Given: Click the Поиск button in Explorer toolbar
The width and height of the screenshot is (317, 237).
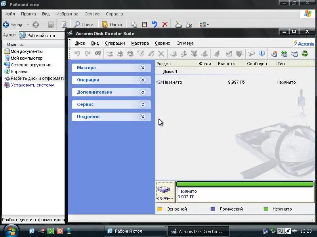Looking at the screenshot, I should (x=84, y=24).
